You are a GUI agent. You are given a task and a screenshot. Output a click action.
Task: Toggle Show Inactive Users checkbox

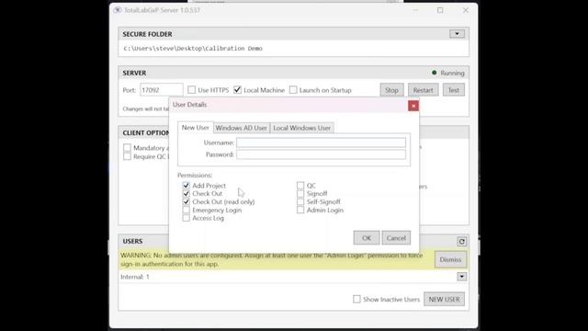point(356,299)
